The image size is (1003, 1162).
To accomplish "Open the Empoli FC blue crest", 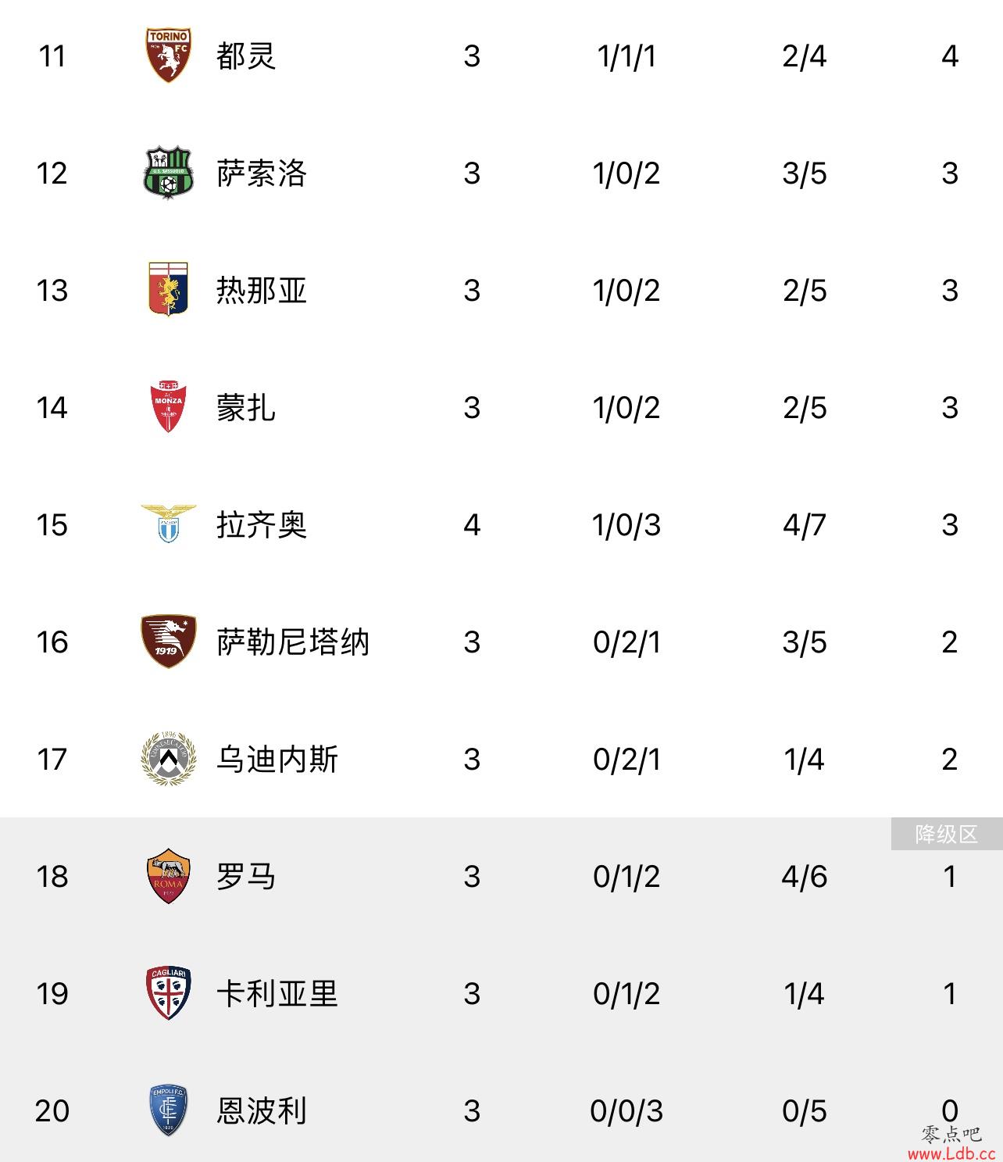I will pyautogui.click(x=168, y=1110).
